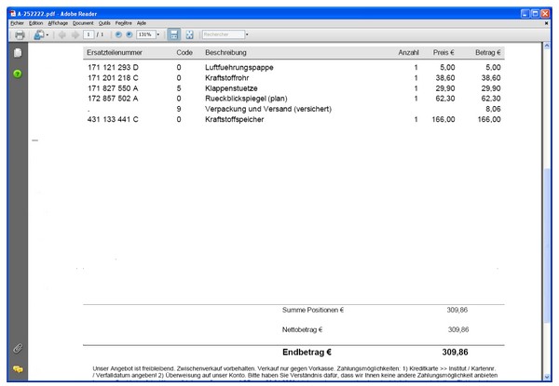Click the Print icon in toolbar
This screenshot has width=559, height=386.
[x=20, y=34]
